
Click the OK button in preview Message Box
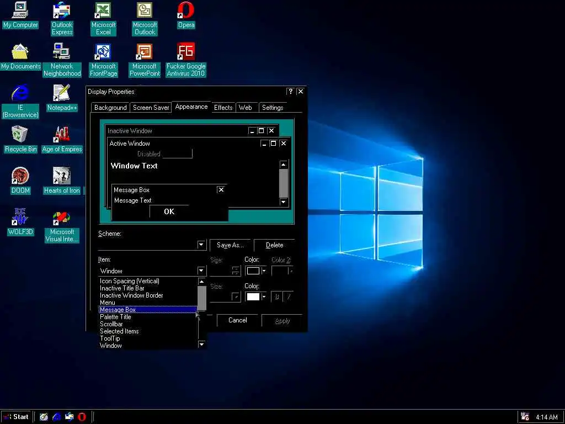169,211
